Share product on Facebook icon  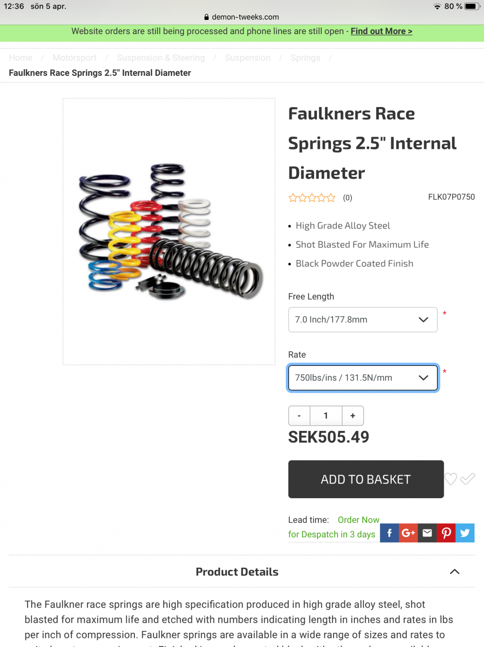(389, 533)
